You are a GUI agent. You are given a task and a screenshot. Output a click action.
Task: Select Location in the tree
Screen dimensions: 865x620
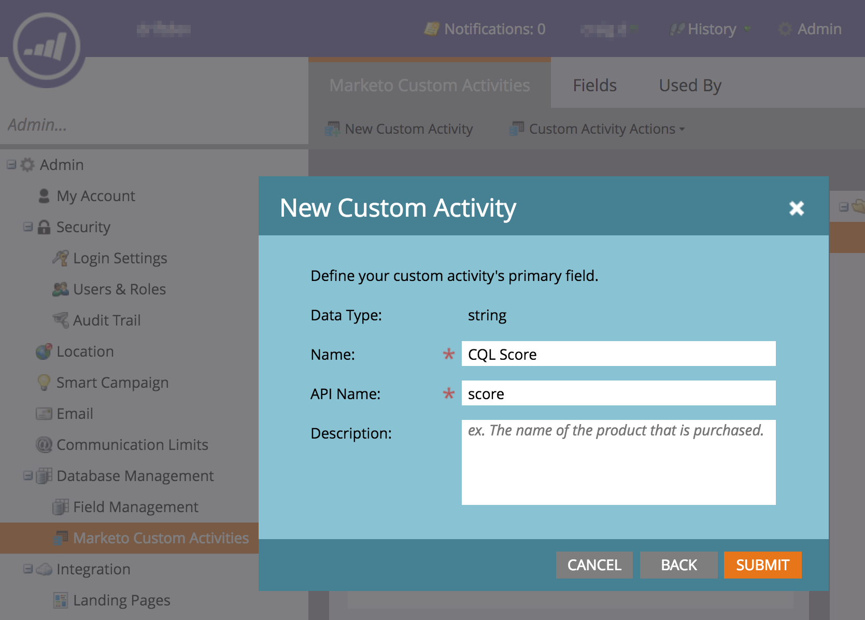click(x=85, y=351)
